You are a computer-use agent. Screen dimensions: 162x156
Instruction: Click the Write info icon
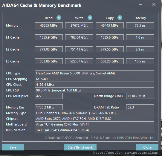pos(90,18)
